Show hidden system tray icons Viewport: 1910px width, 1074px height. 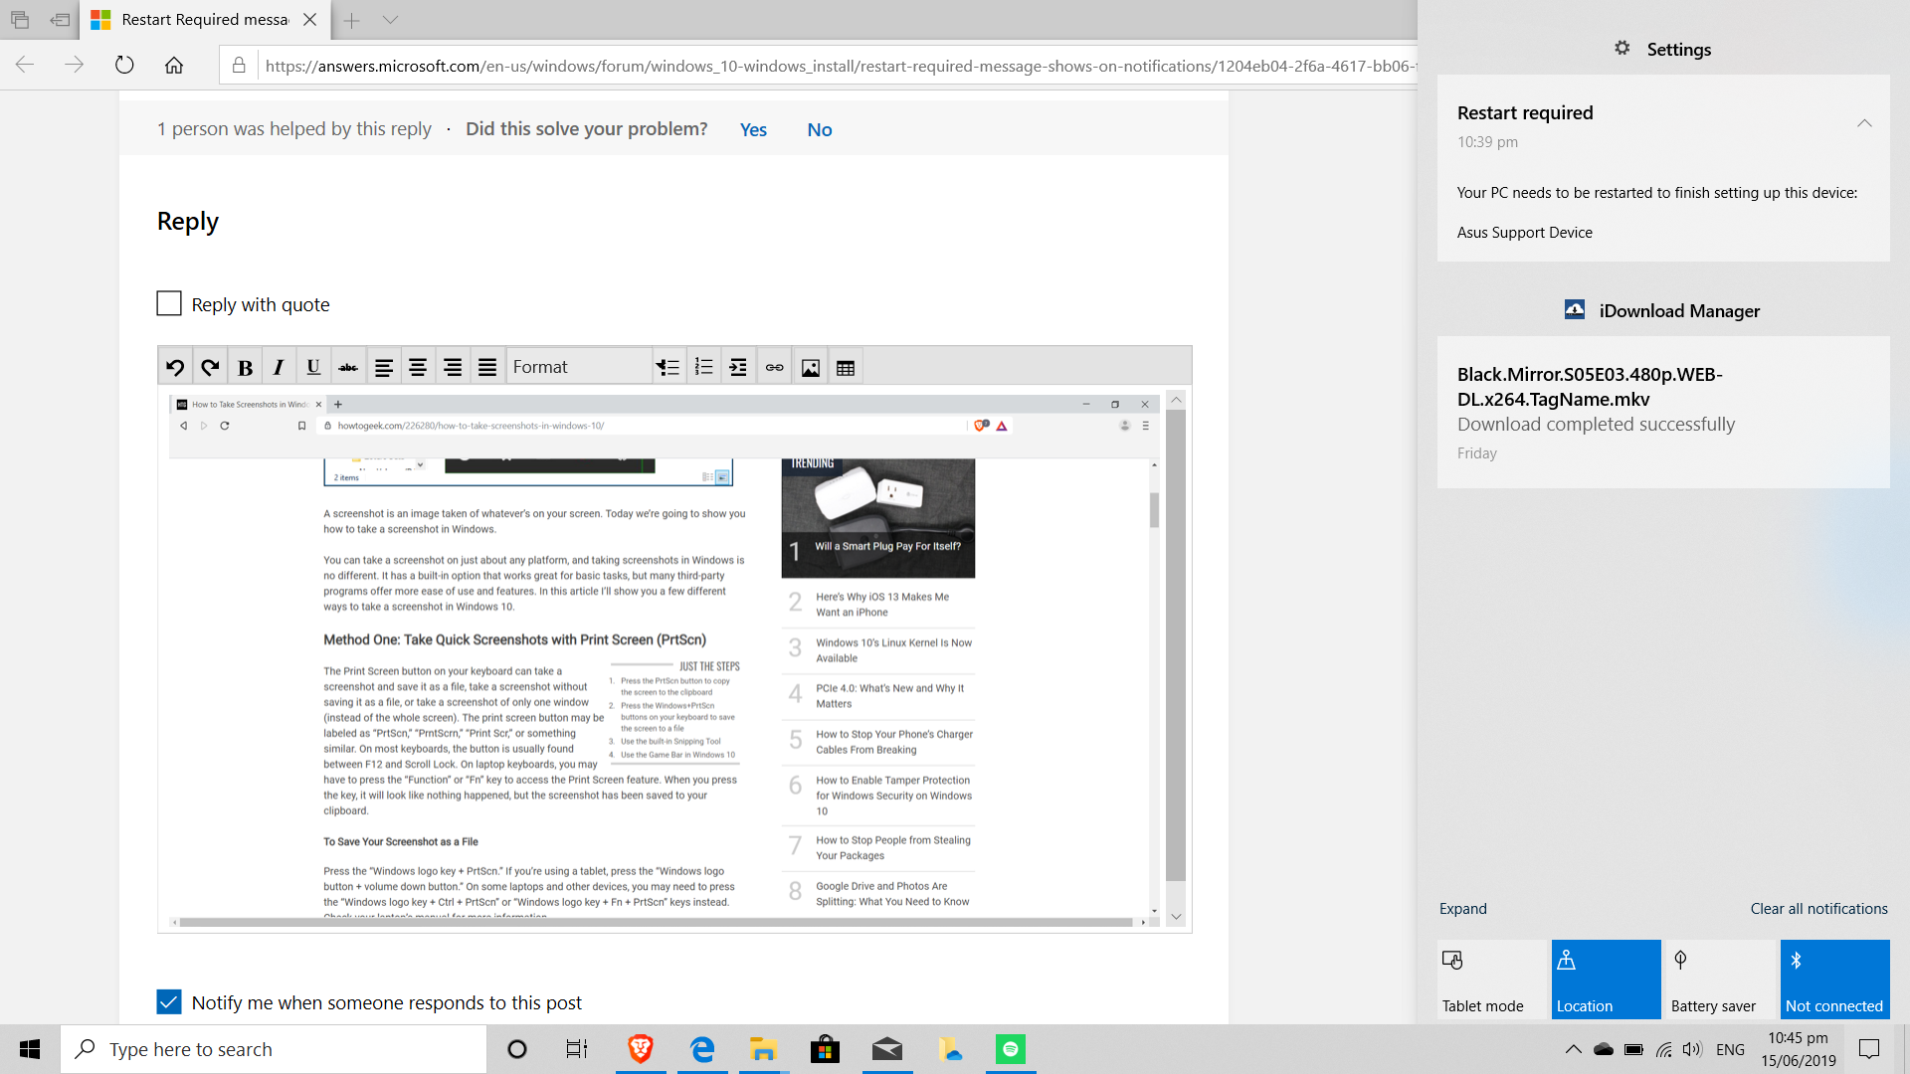point(1573,1049)
